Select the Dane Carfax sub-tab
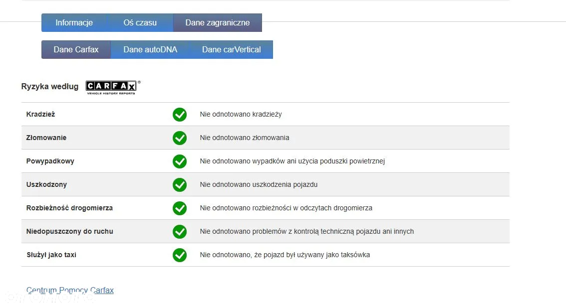 click(x=76, y=49)
